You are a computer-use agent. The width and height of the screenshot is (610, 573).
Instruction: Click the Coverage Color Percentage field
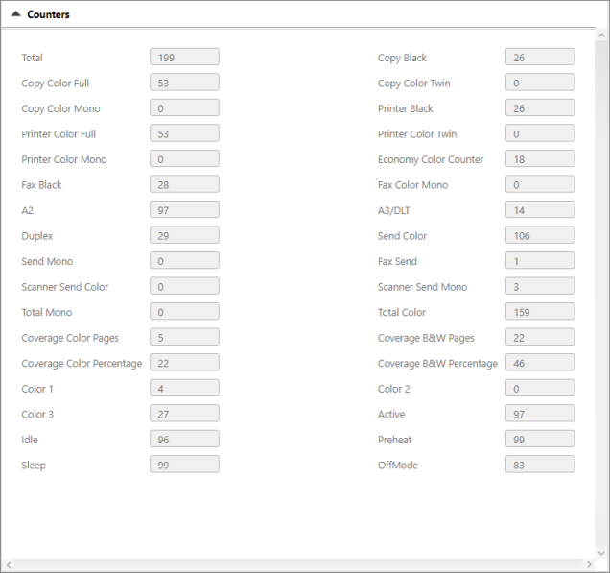pos(184,363)
